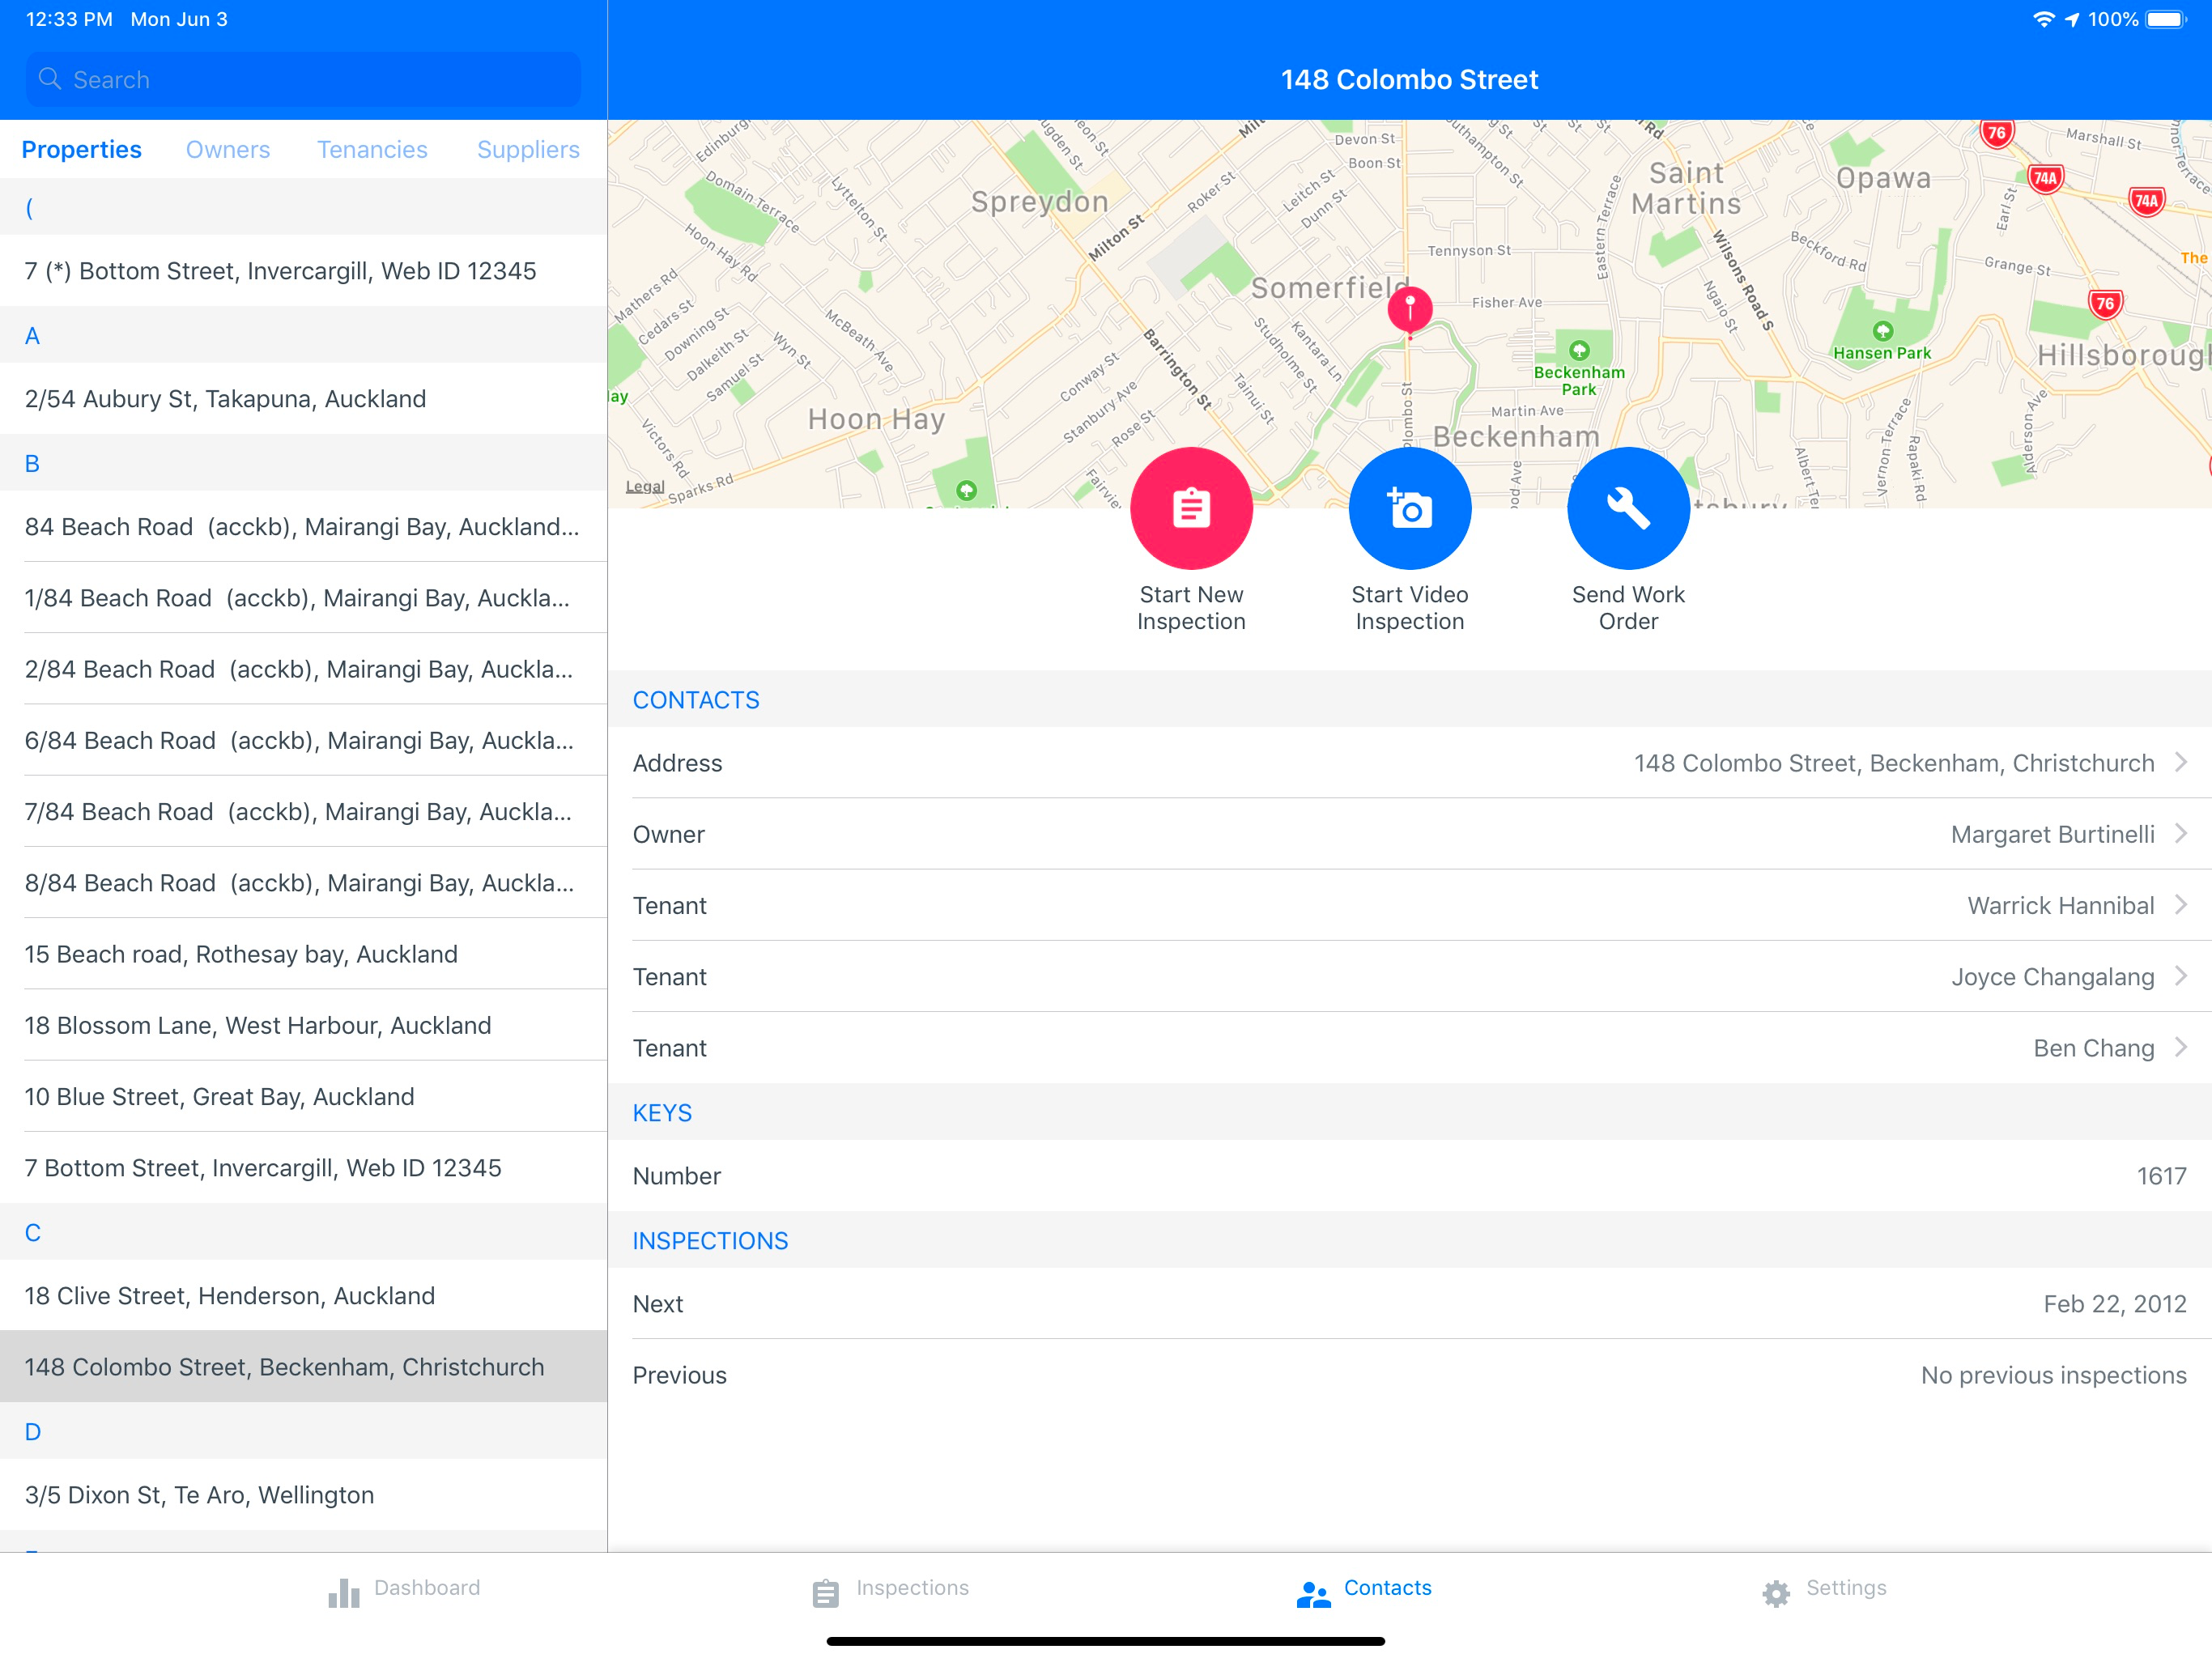The height and width of the screenshot is (1658, 2212).
Task: Open the Dashboard tab label
Action: pos(427,1587)
